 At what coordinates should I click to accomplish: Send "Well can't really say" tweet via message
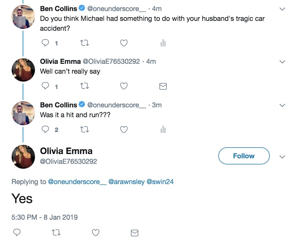click(163, 87)
